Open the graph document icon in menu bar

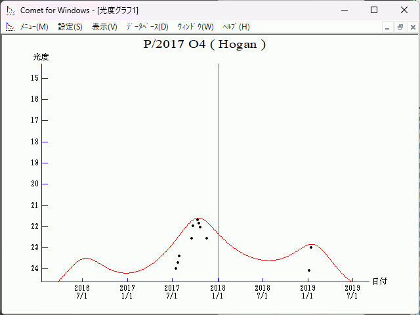(x=10, y=27)
